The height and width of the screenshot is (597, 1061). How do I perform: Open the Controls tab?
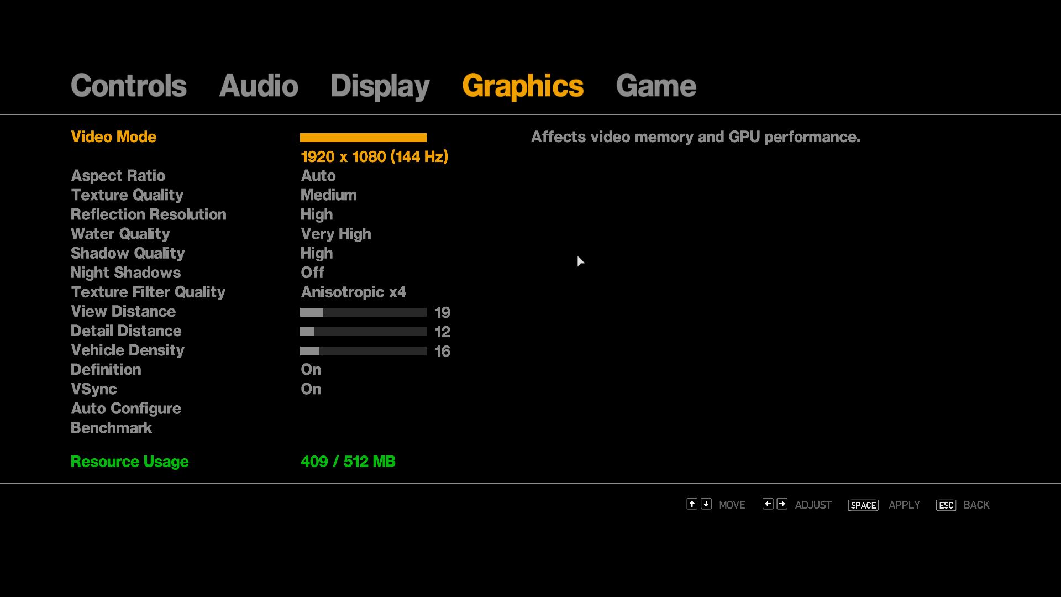coord(128,86)
